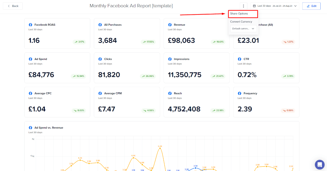This screenshot has height=171, width=327.
Task: Click Facebook icon on Ad Spend vs. Revenue chart
Action: [x=31, y=128]
